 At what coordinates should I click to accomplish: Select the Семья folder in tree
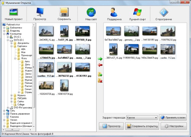(28, 89)
